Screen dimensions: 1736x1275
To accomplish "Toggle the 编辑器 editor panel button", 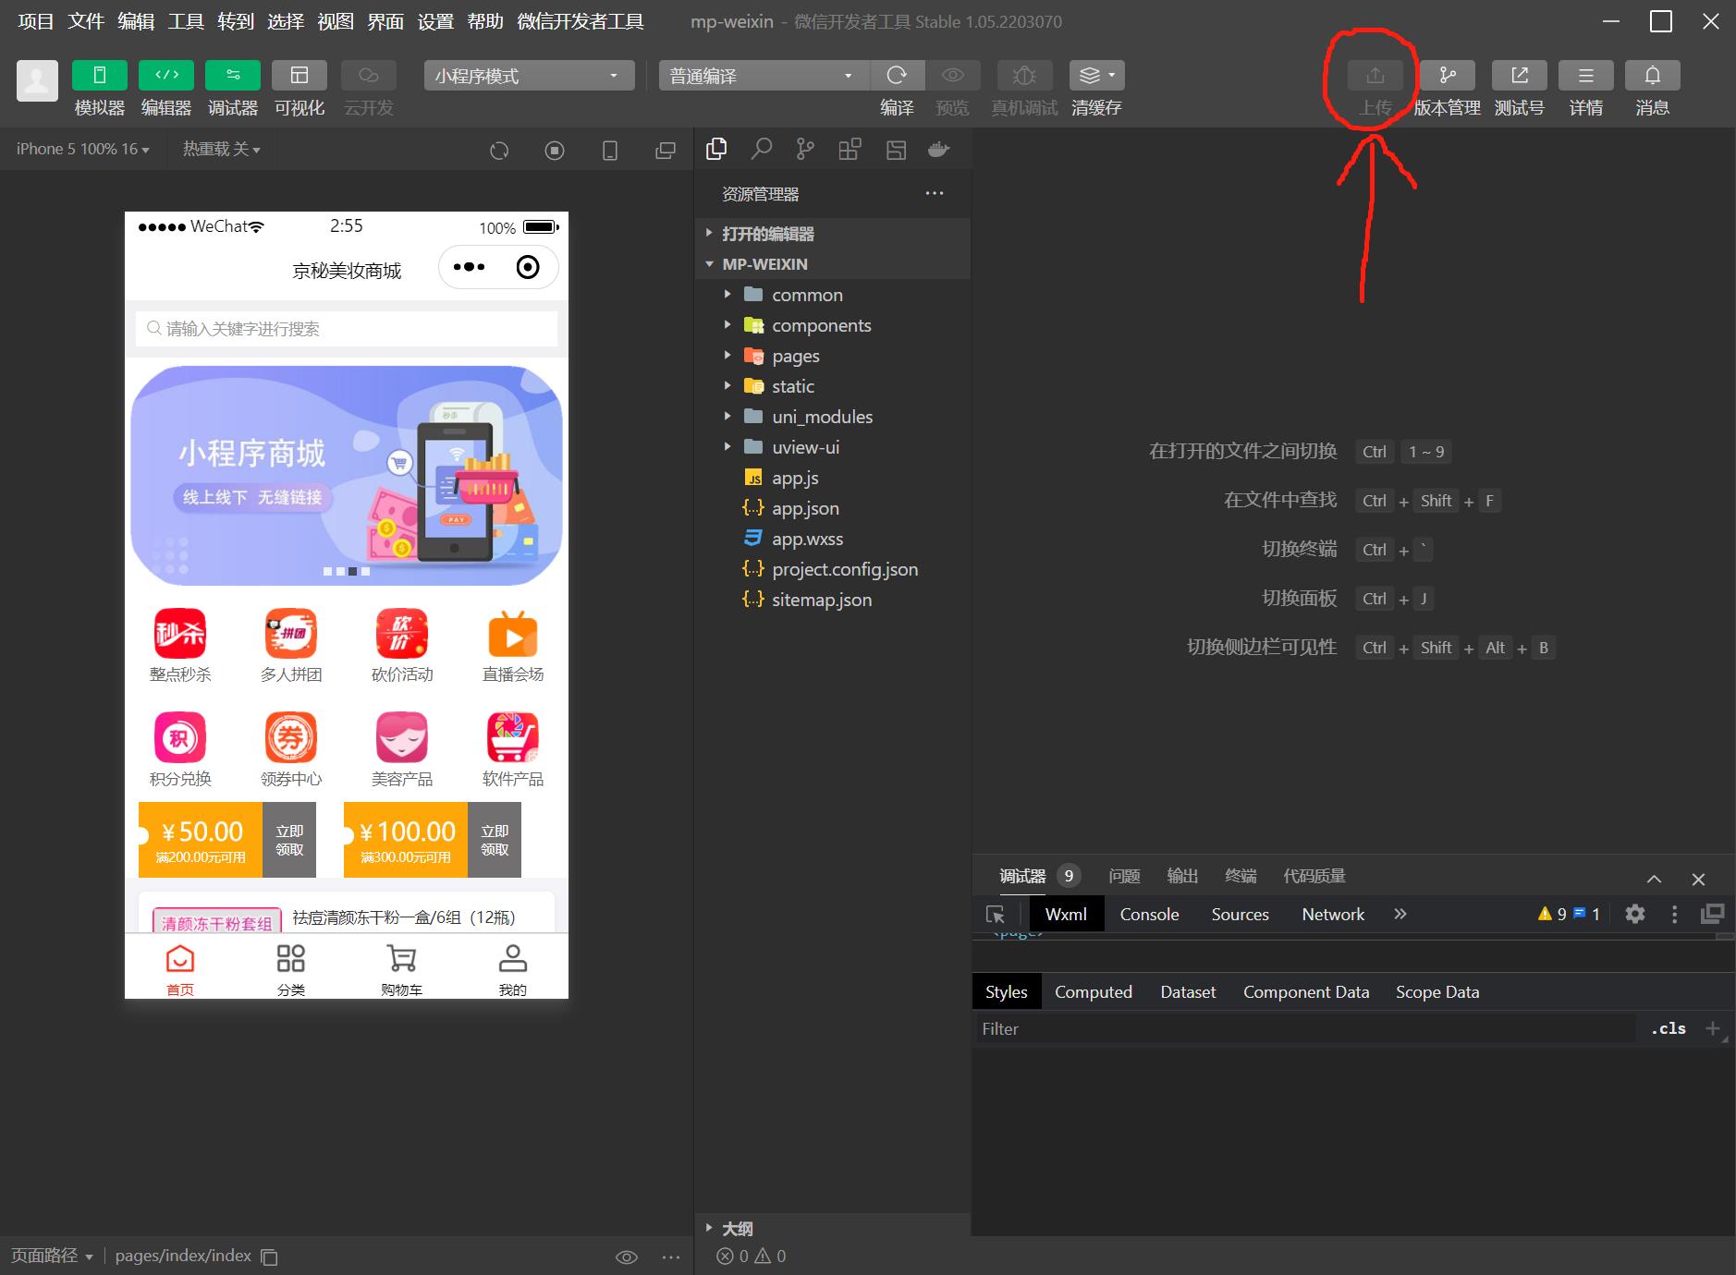I will click(166, 75).
